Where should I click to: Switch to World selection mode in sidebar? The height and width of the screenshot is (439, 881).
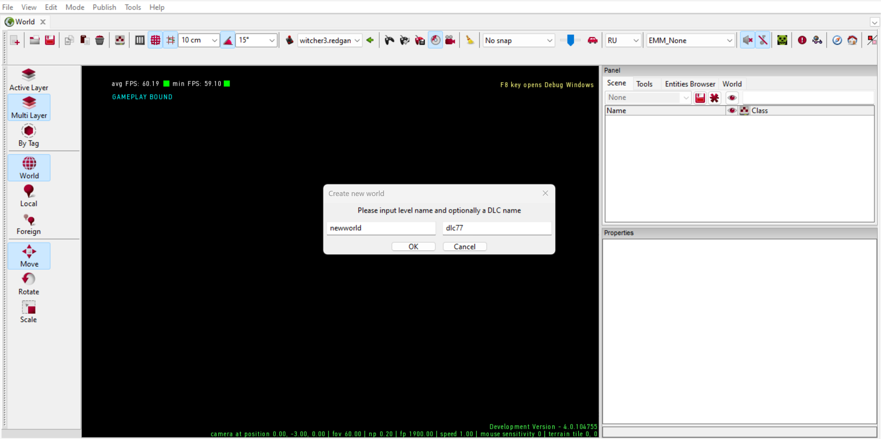coord(29,168)
